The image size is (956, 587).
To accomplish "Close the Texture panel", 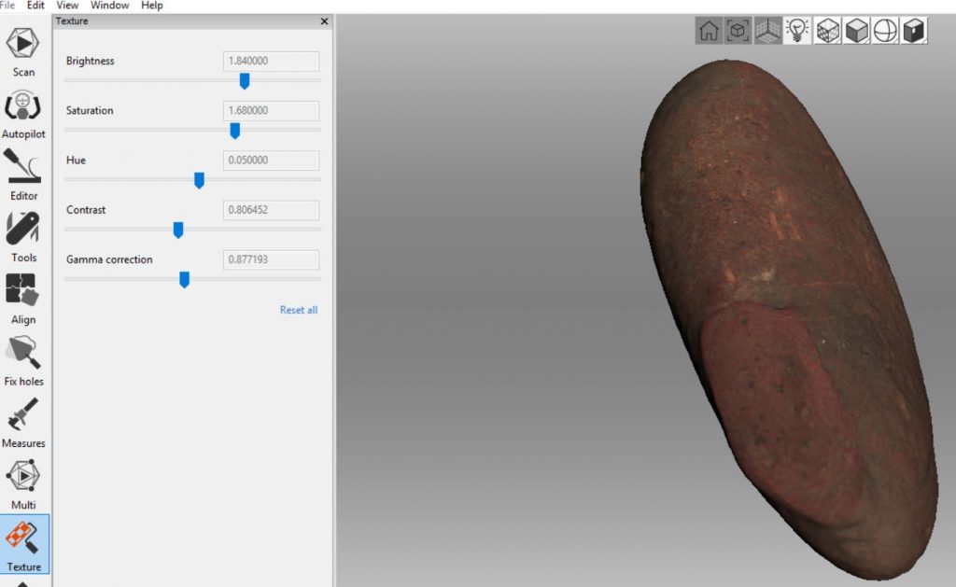I will 324,21.
